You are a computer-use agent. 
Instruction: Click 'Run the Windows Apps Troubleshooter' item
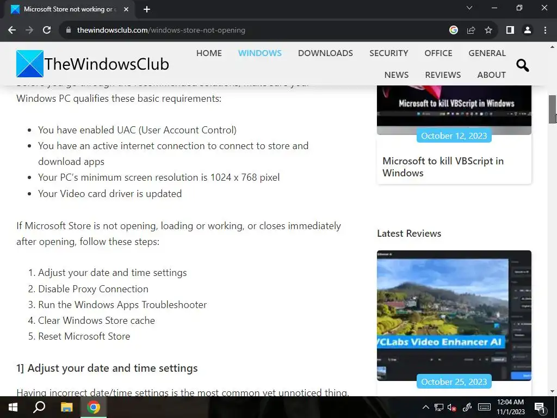(122, 305)
